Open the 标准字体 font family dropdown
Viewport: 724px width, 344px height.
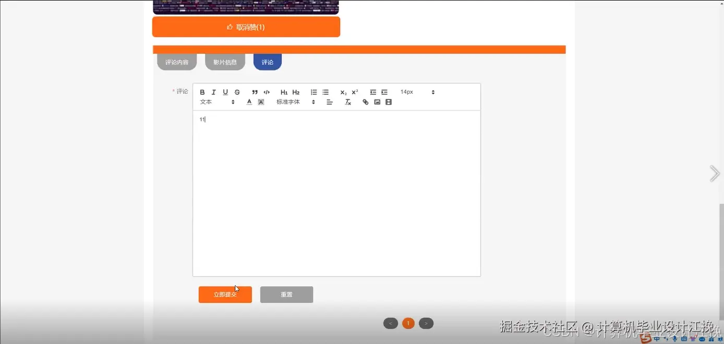click(296, 102)
